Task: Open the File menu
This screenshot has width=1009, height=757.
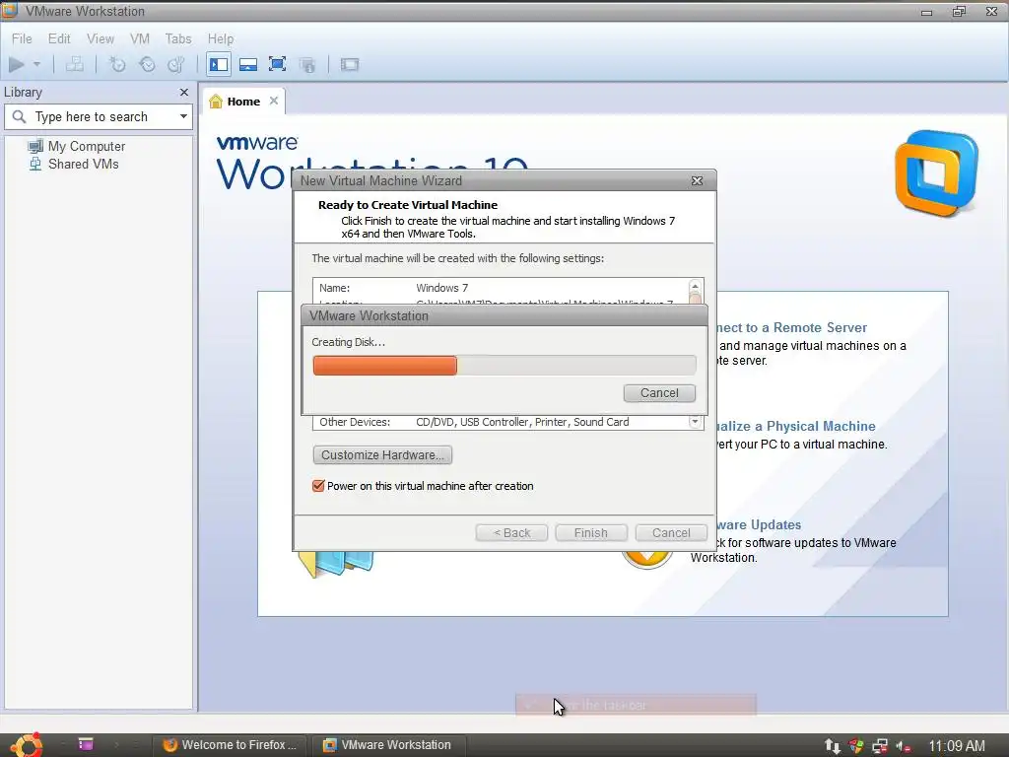Action: tap(22, 38)
